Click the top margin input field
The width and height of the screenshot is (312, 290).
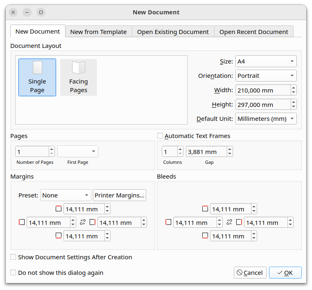point(84,209)
